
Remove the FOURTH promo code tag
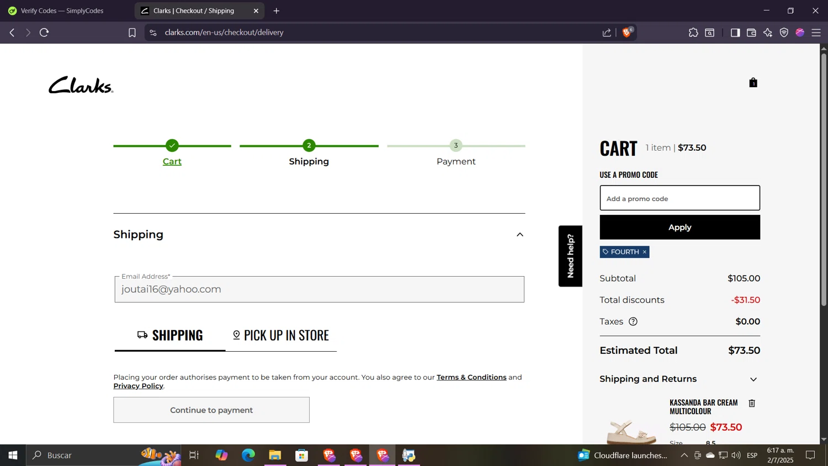click(644, 252)
